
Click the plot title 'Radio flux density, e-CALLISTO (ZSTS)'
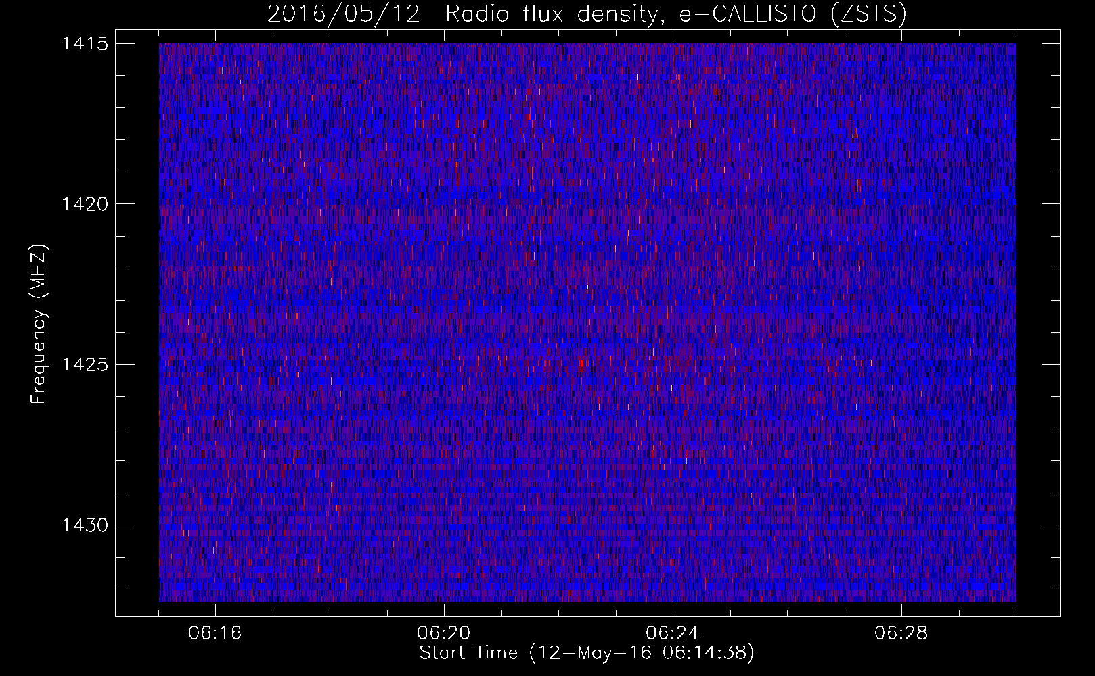pos(676,14)
